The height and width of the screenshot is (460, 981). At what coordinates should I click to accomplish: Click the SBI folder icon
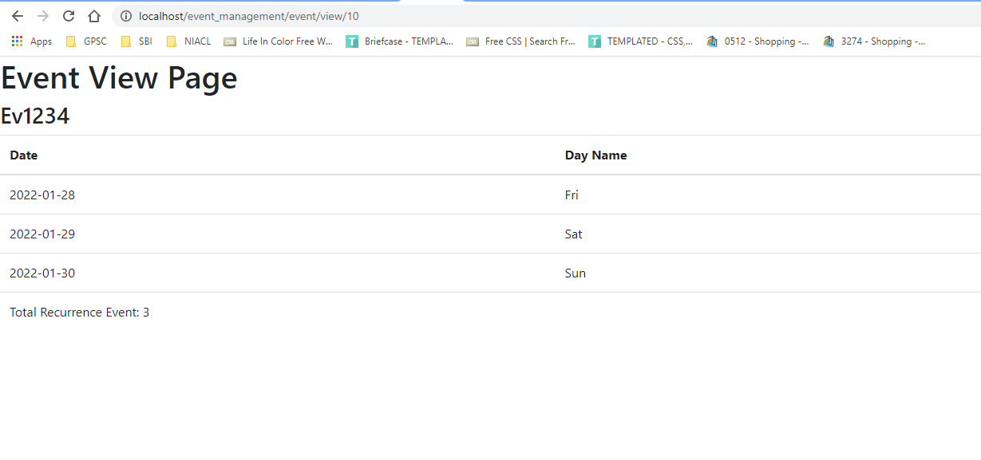click(x=125, y=41)
